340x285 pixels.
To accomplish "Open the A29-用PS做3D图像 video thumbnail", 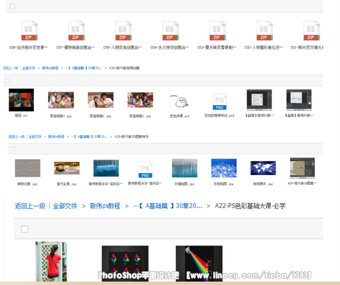I will pos(302,168).
